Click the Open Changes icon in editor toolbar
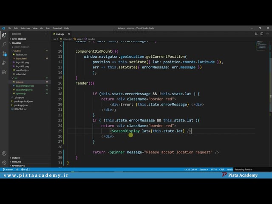This screenshot has height=204, width=272. (256, 34)
